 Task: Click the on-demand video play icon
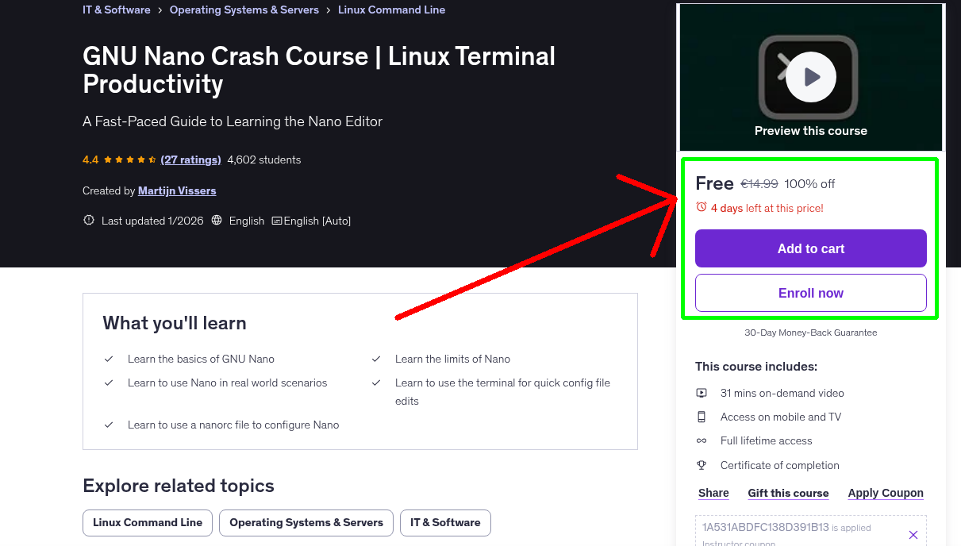coord(702,392)
